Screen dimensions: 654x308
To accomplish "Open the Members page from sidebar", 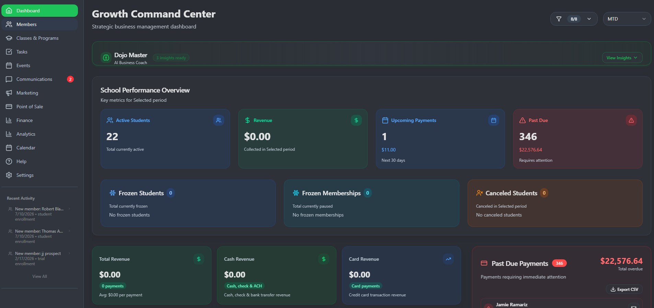I will [39, 24].
